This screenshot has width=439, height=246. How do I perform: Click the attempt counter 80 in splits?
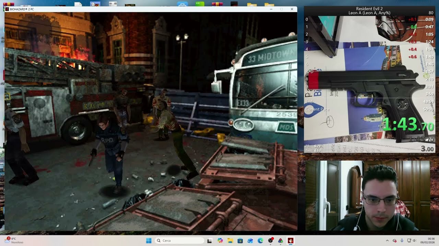(431, 13)
